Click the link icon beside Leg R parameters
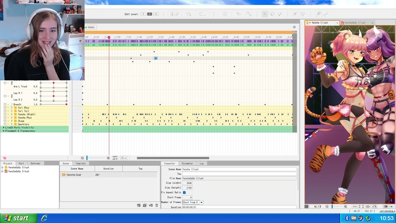 tap(12, 96)
